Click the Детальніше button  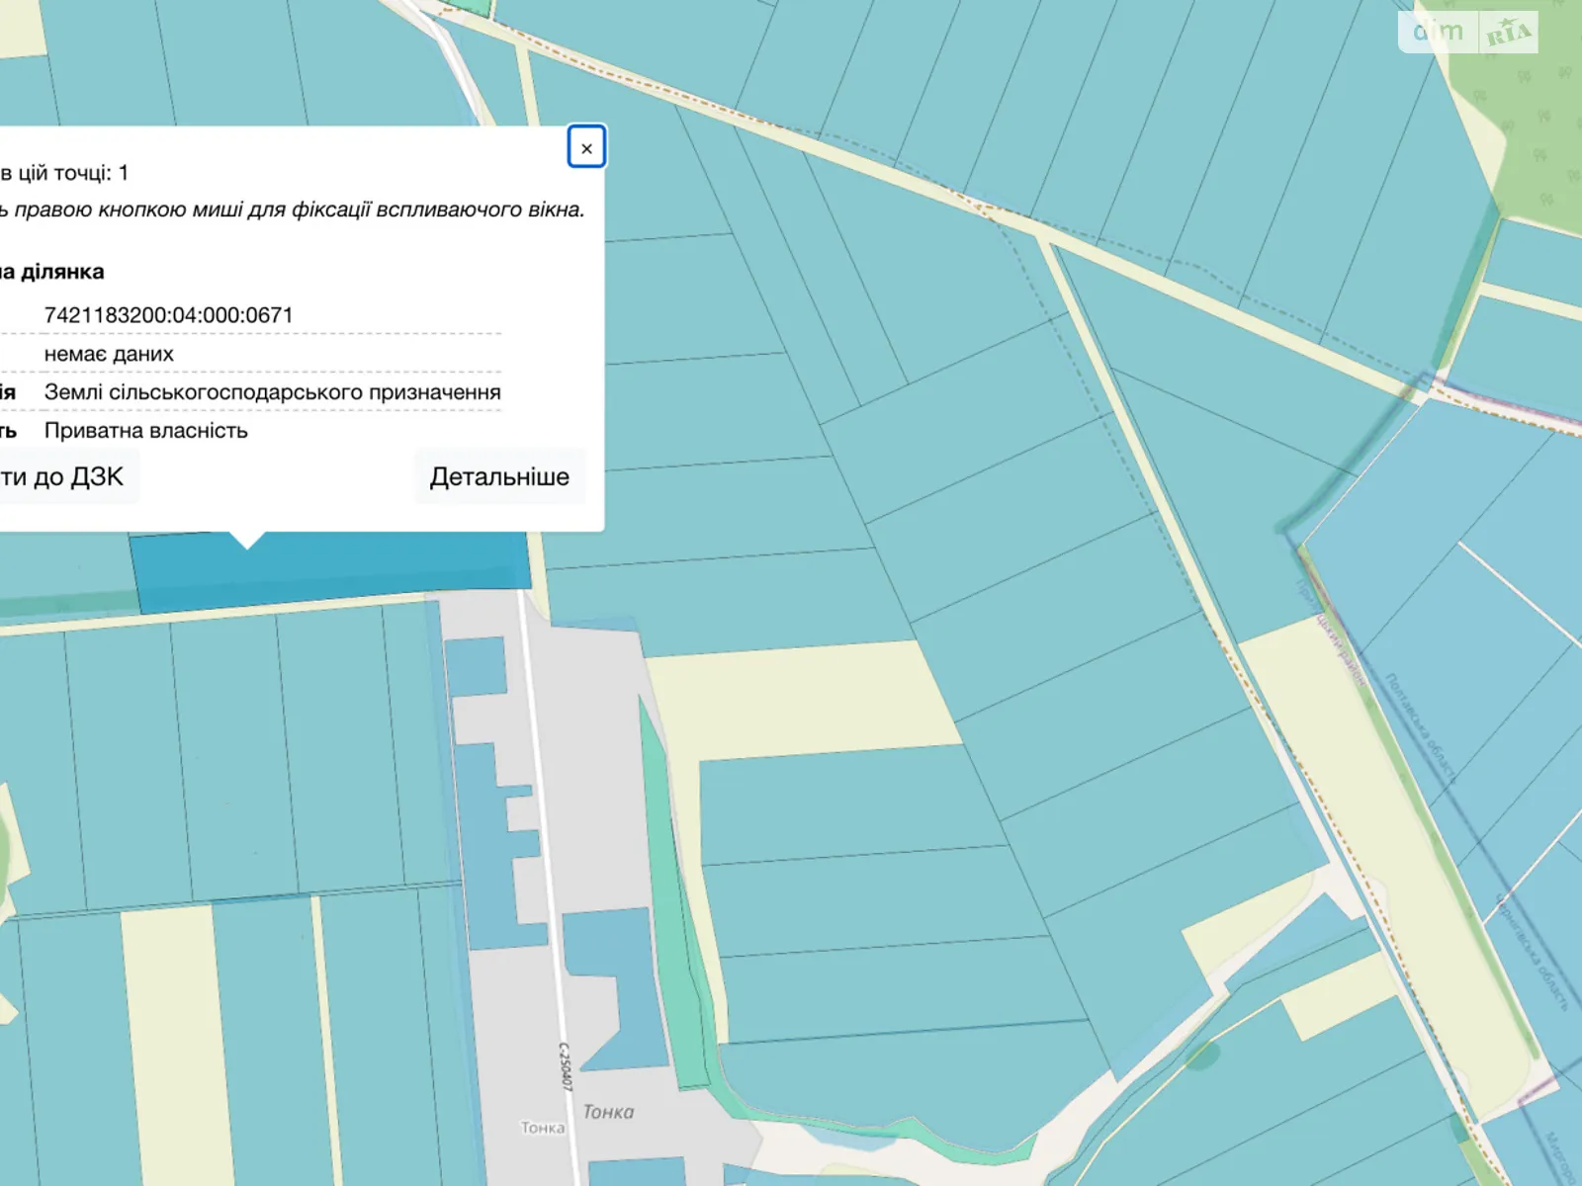(499, 477)
